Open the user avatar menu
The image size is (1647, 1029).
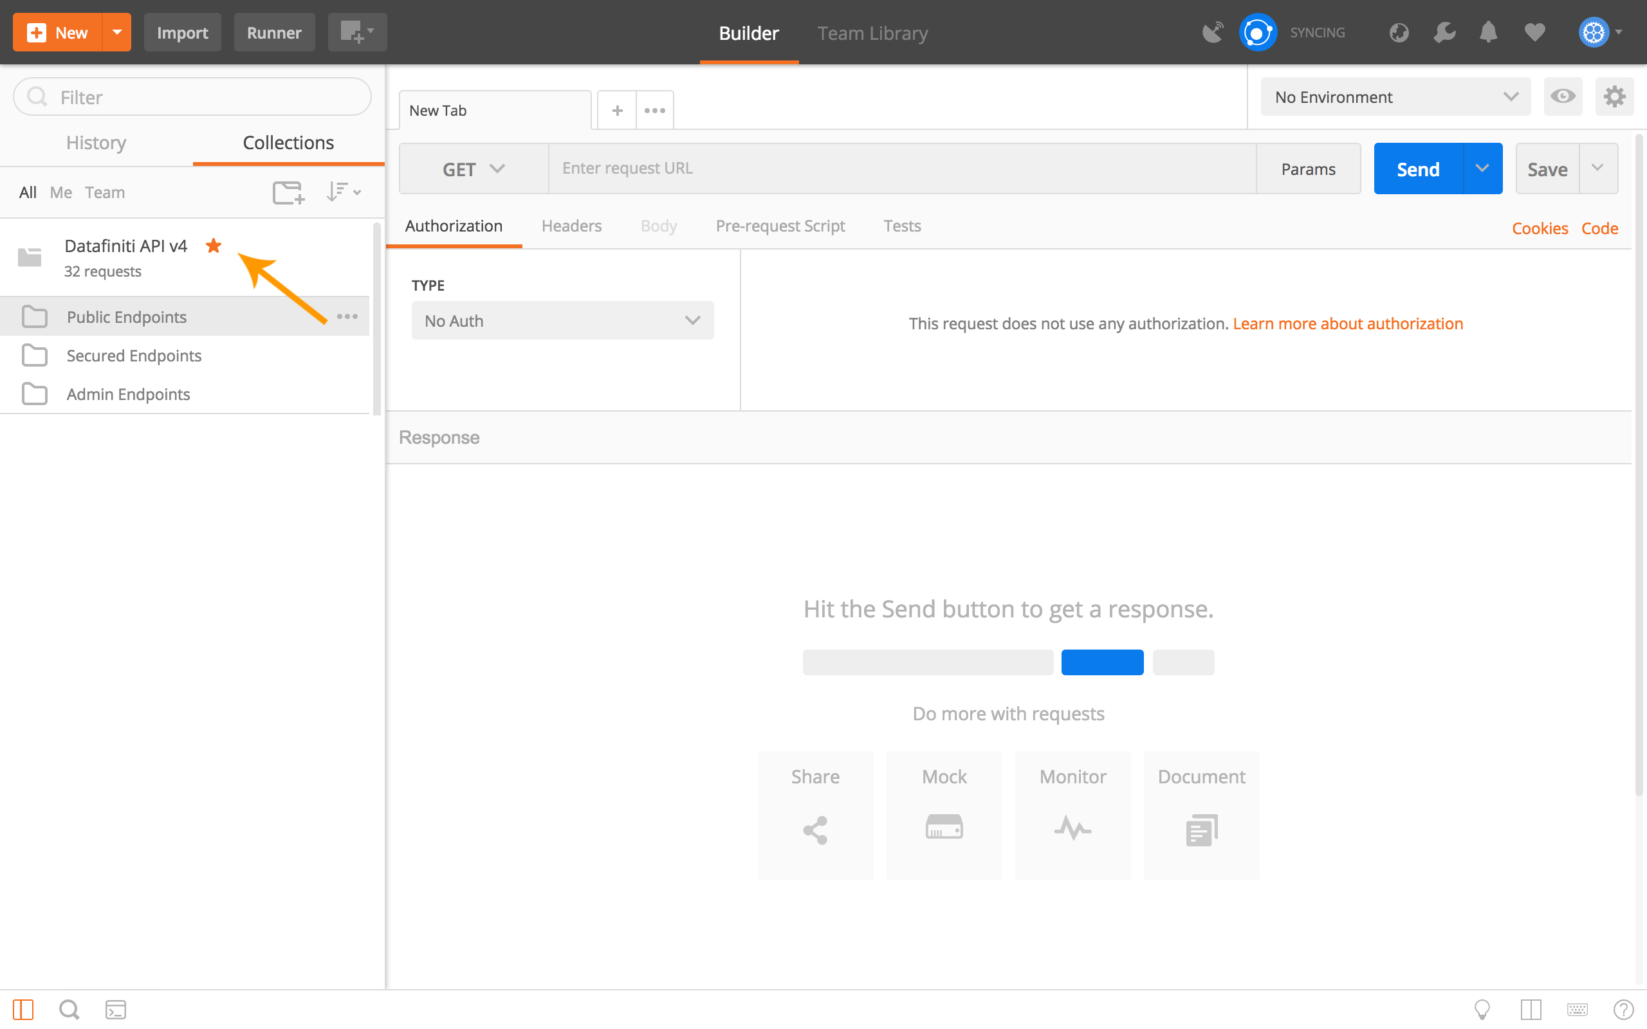pyautogui.click(x=1600, y=32)
